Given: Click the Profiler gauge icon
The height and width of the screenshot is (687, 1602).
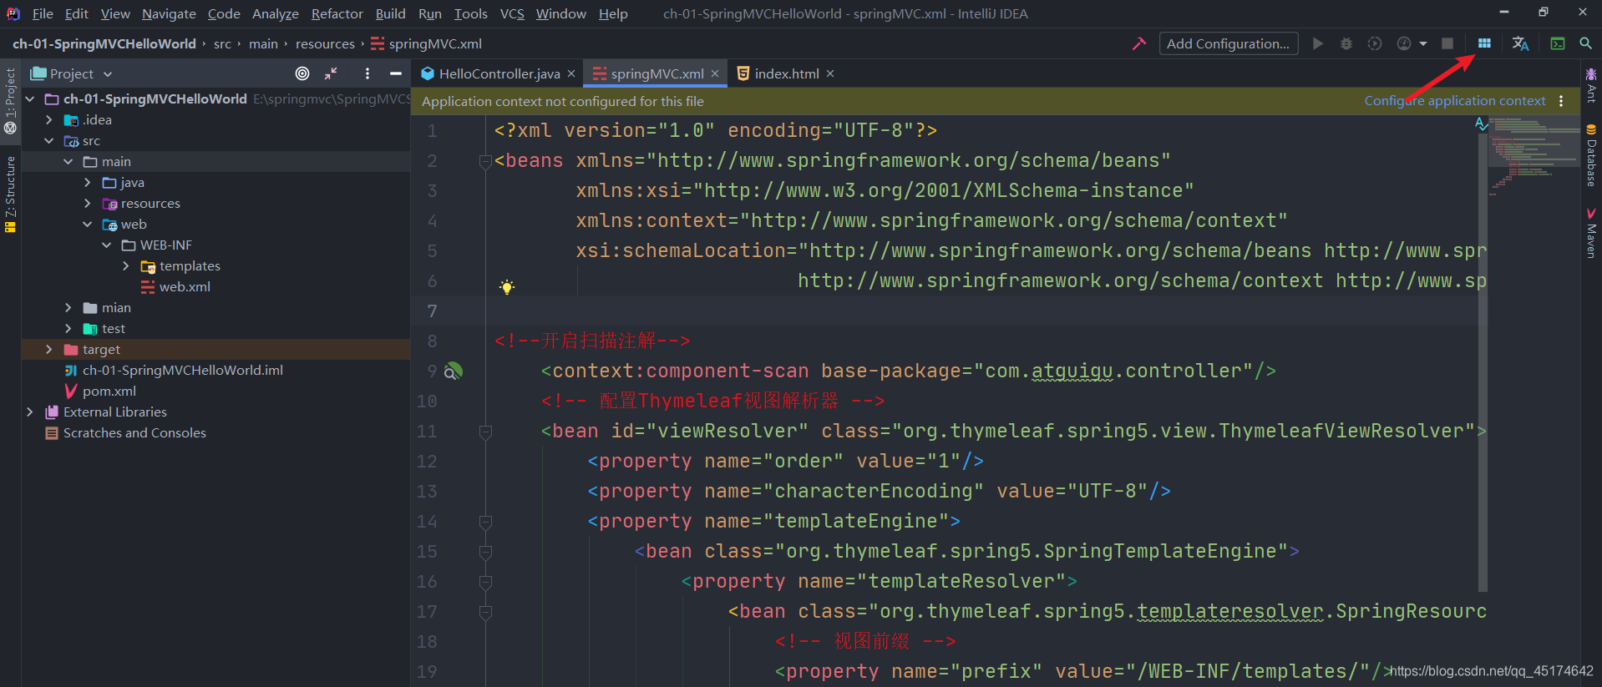Looking at the screenshot, I should coord(1404,43).
